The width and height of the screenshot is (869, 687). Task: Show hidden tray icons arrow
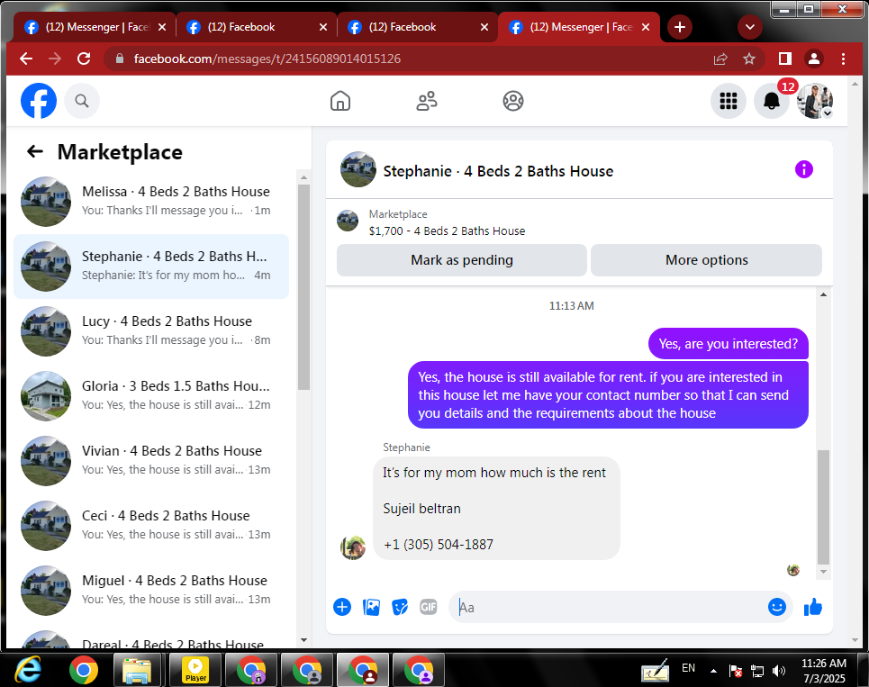[713, 671]
